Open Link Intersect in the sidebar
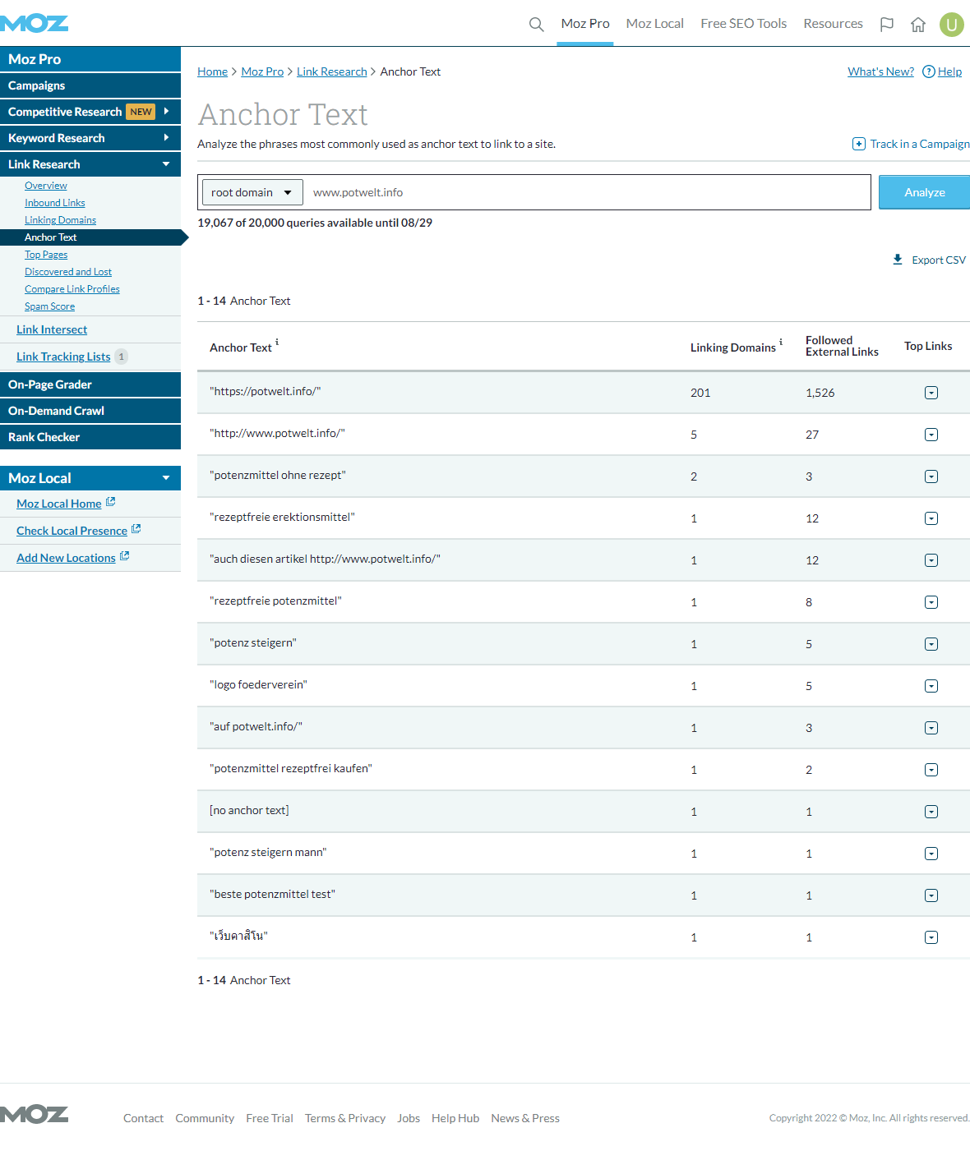Image resolution: width=970 pixels, height=1160 pixels. tap(52, 329)
